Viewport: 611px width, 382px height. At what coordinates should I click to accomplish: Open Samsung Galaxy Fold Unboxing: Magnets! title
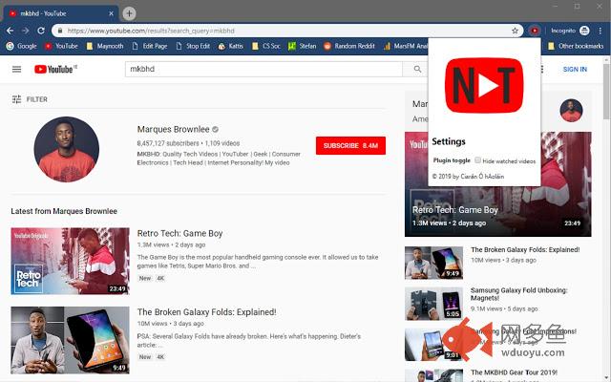pyautogui.click(x=518, y=294)
